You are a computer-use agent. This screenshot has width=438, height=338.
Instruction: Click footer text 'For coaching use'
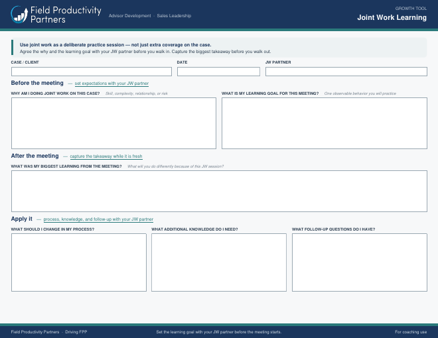point(411,332)
